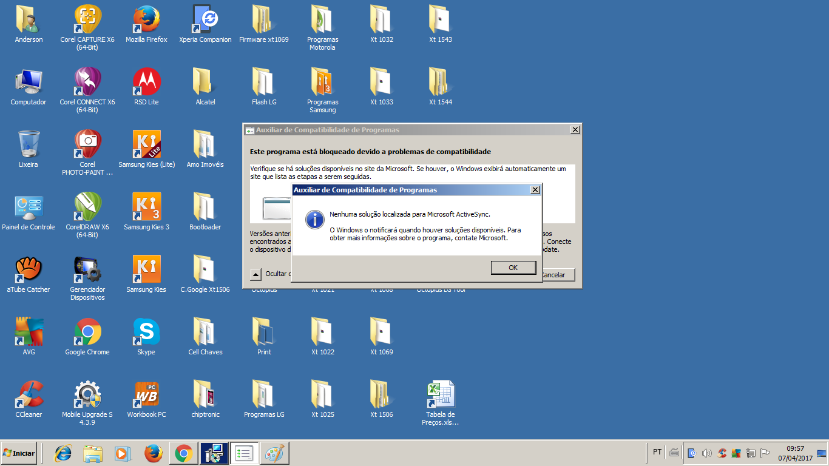
Task: Select the Amo Imovéis folder
Action: (x=205, y=149)
